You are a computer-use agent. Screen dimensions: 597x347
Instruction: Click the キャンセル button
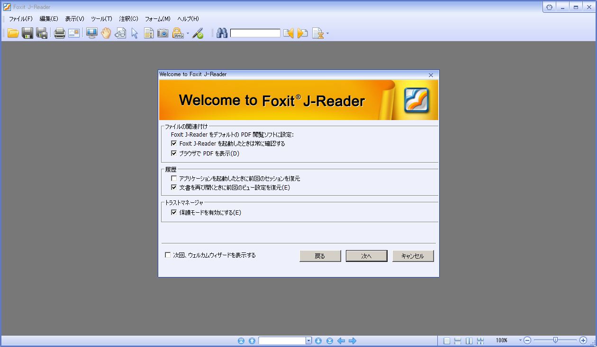point(413,256)
